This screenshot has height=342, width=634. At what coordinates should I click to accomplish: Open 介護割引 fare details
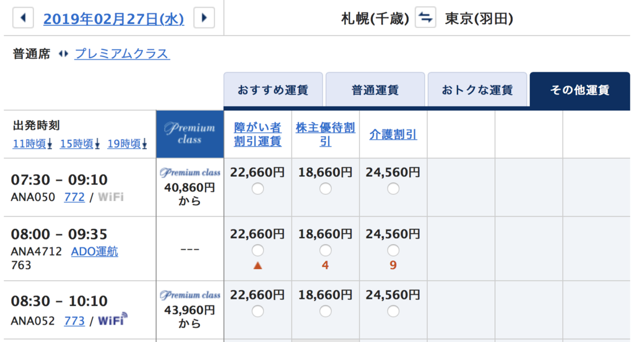[393, 134]
